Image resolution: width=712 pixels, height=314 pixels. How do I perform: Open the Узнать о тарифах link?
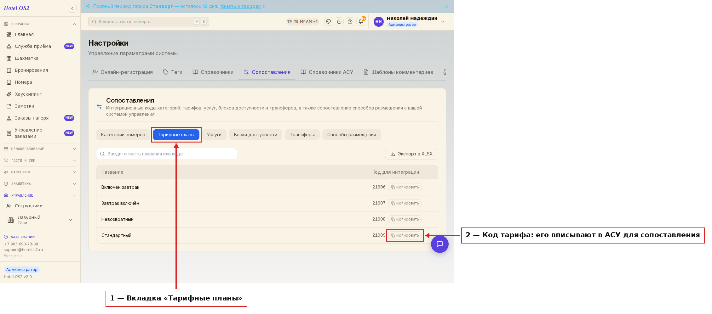(240, 6)
